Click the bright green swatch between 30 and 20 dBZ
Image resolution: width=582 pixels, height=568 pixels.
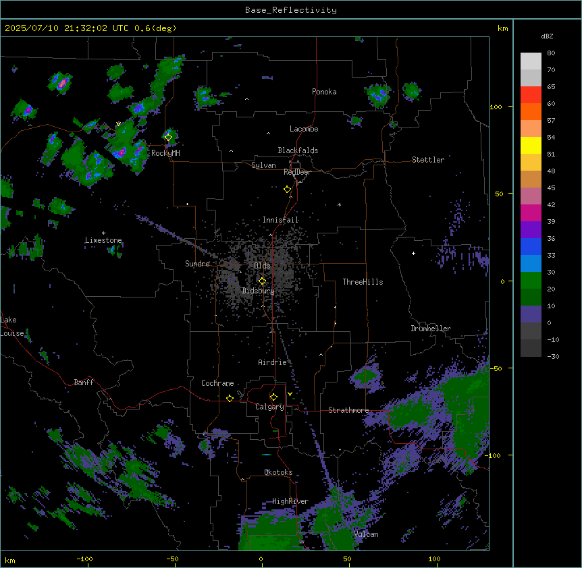(x=531, y=281)
